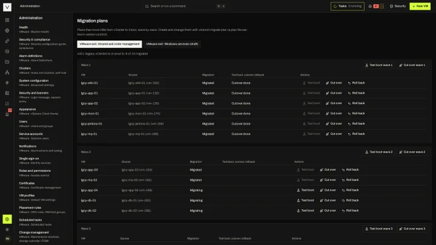Click Test boot for lgcy-db-01
Screen dimensions: 436x245
click(305, 200)
